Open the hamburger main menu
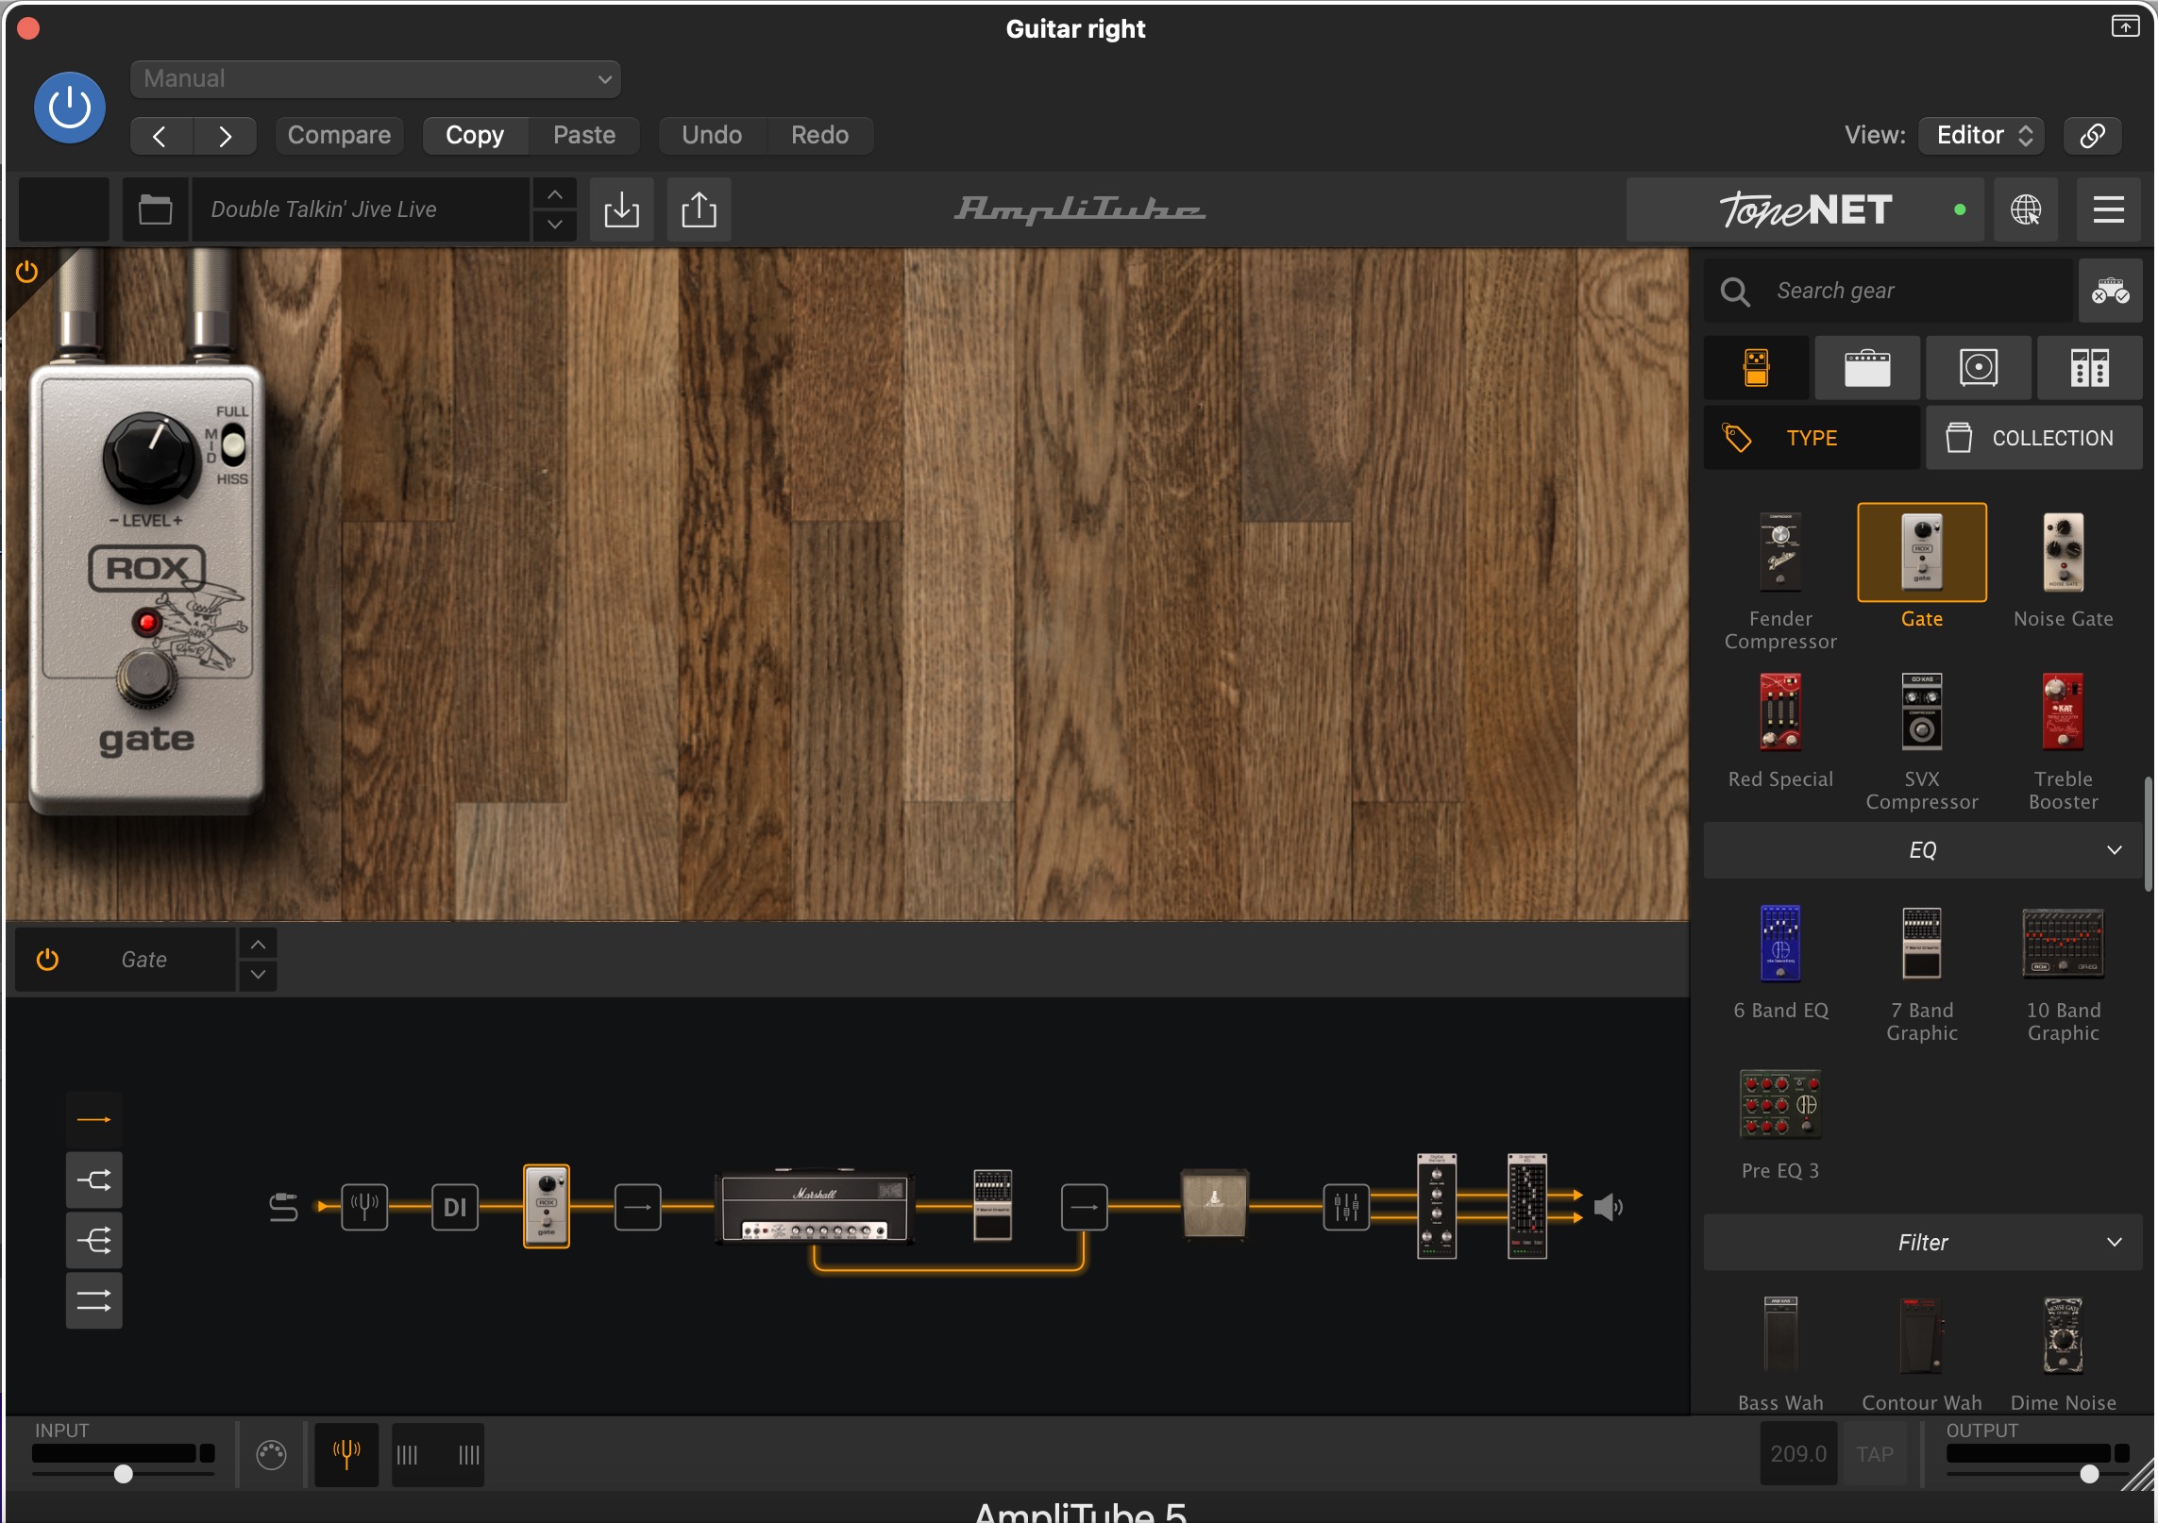The height and width of the screenshot is (1523, 2158). [2109, 209]
